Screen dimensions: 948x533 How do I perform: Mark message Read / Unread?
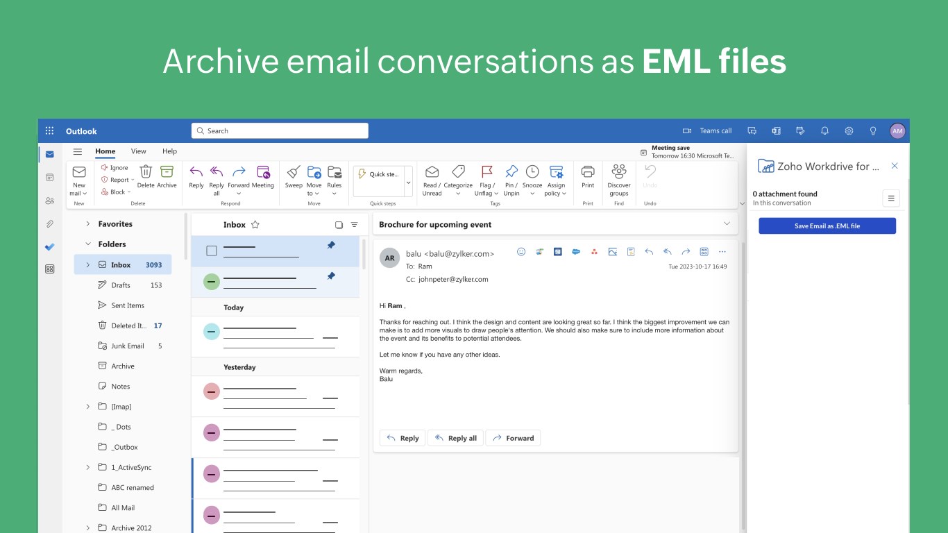432,180
